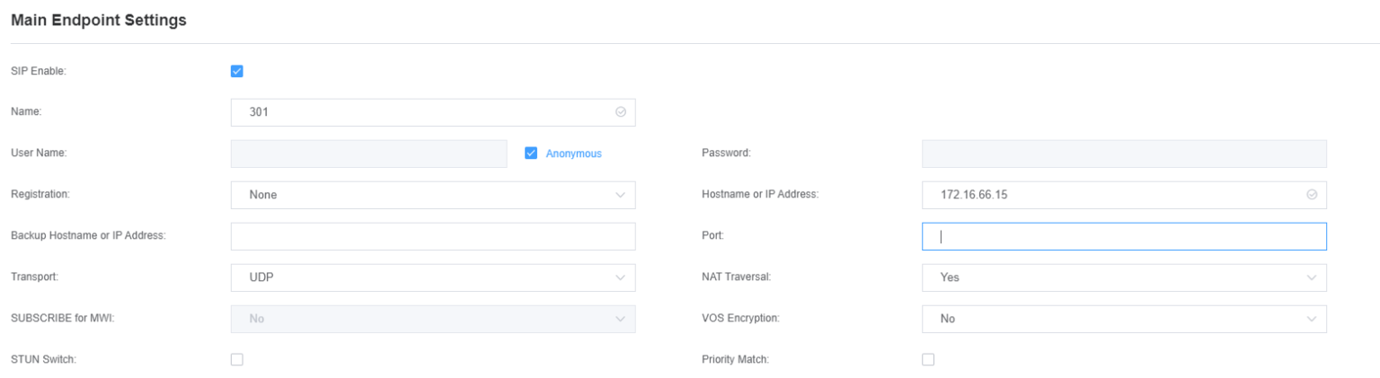The height and width of the screenshot is (378, 1380).
Task: Focus the Port input field
Action: (1123, 236)
